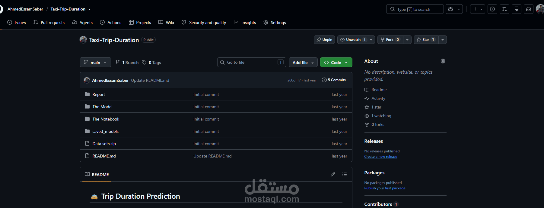544x208 pixels.
Task: Open the Insights tab
Action: [245, 23]
